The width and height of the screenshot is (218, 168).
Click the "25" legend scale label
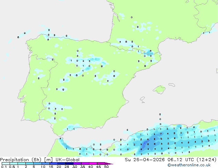coord(67,167)
